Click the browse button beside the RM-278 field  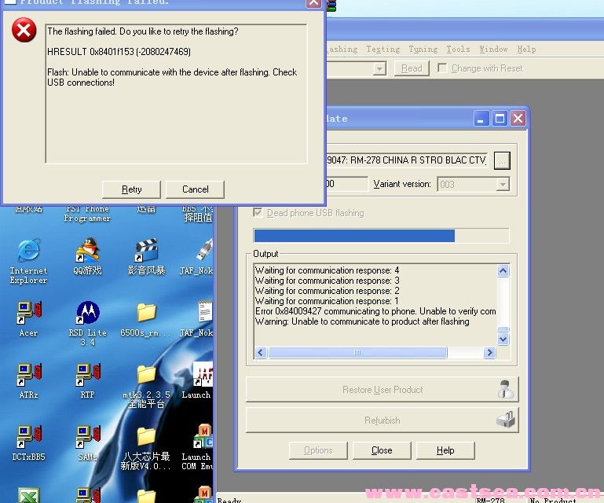[x=502, y=160]
